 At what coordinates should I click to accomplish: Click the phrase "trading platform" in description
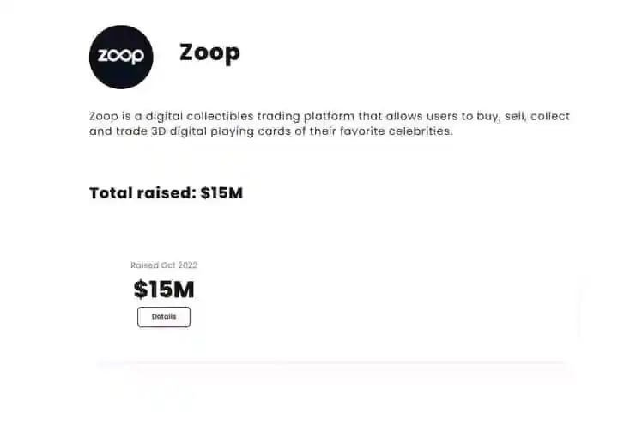point(306,116)
